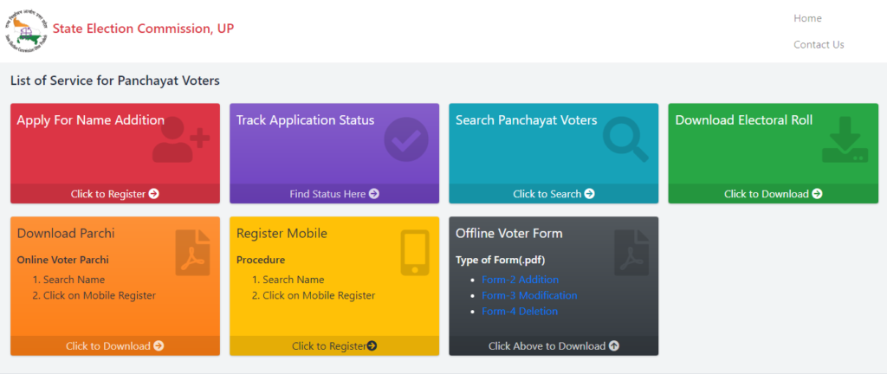Click to Download electoral roll
Viewport: 887px width, 374px height.
pos(774,194)
